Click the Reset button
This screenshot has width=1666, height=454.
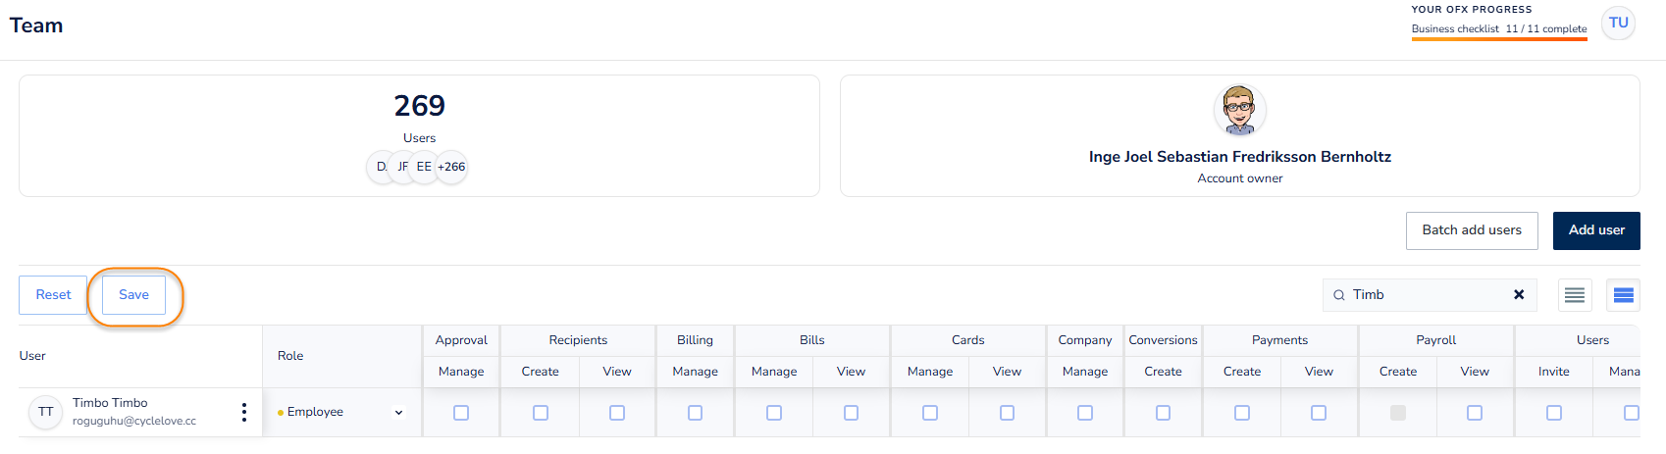53,294
